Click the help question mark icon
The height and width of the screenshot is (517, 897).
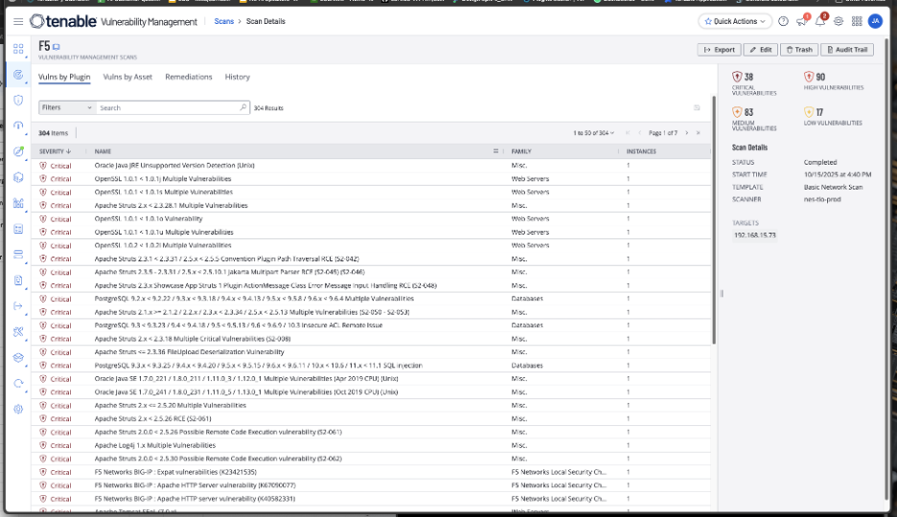point(783,21)
